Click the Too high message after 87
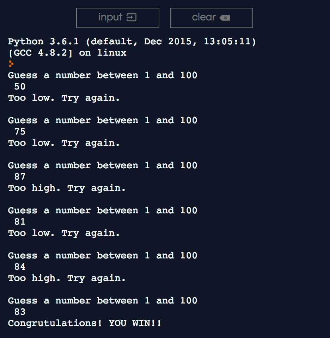This screenshot has width=330, height=338. tap(67, 188)
